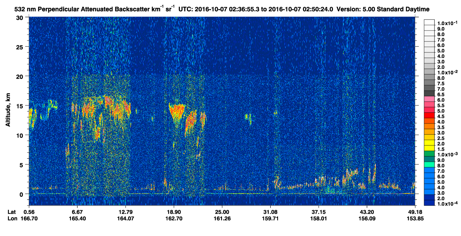Click the orange cloud feature near latitude 18.90
This screenshot has width=461, height=236.
pos(177,112)
